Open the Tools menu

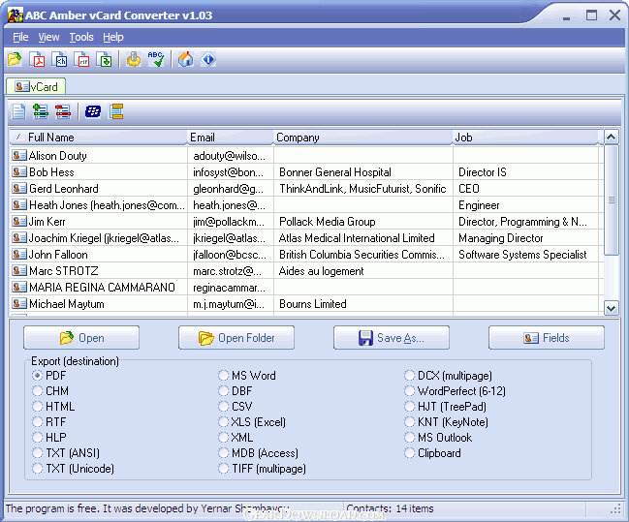click(x=81, y=37)
